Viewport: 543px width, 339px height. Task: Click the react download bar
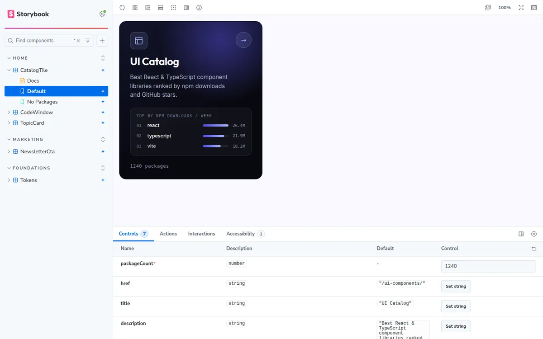(215, 125)
